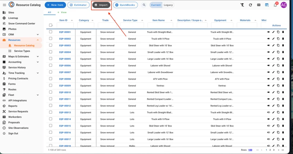Check the checkbox for row EQP-00001
This screenshot has height=154, width=293.
[x=51, y=32]
